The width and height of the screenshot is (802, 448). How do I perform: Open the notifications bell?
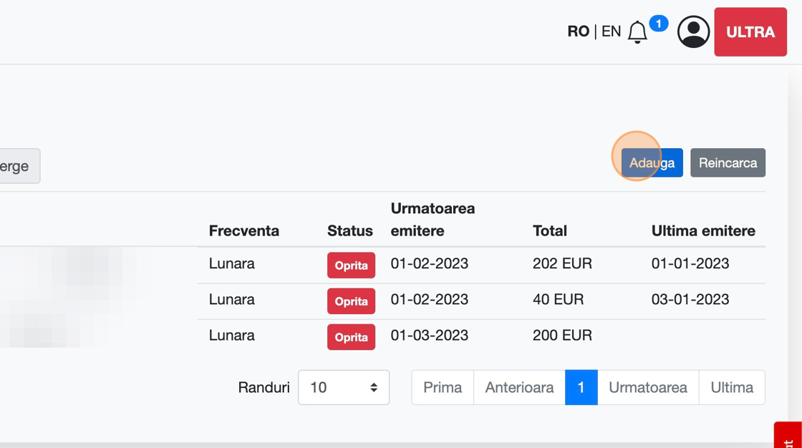pyautogui.click(x=637, y=32)
